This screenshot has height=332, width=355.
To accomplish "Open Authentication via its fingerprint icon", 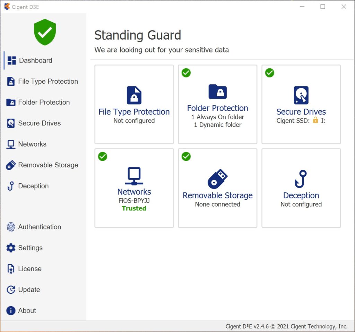I will [x=11, y=227].
